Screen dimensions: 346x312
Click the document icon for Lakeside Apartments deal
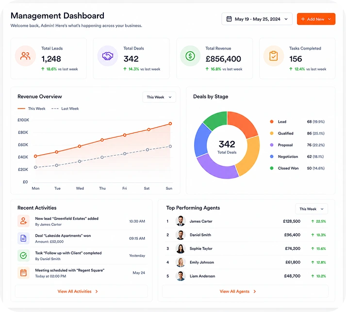[x=23, y=238]
